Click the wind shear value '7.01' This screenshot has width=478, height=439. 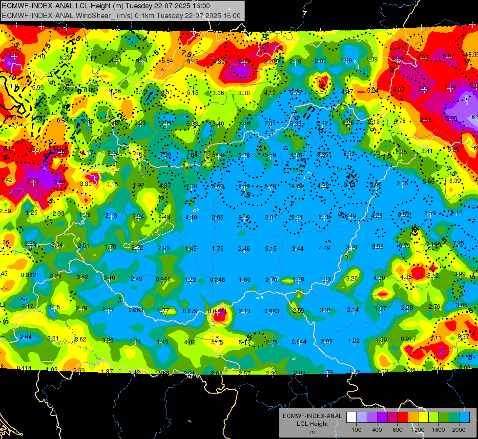(x=270, y=123)
